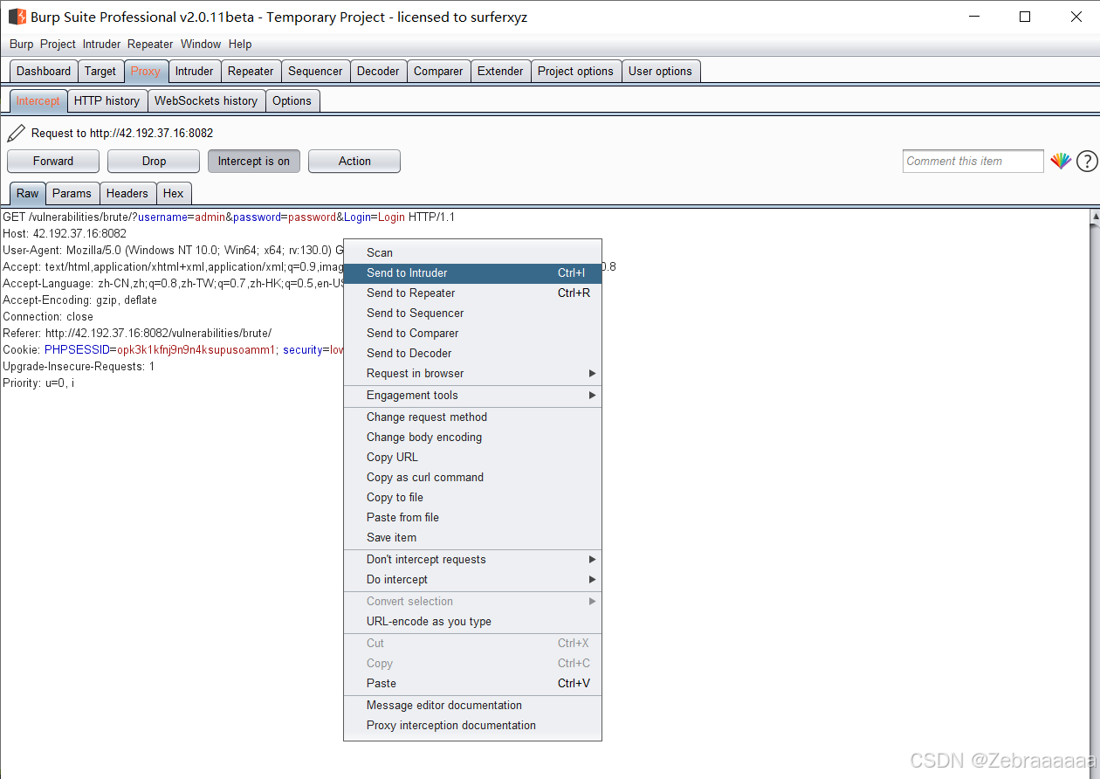This screenshot has width=1100, height=779.
Task: Select Change body encoding
Action: click(x=472, y=437)
